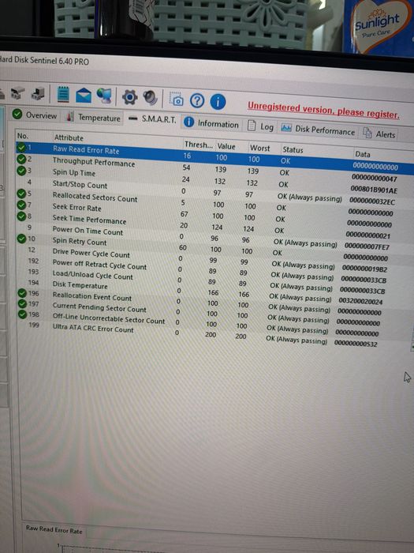
Task: Click data value 000000000532
Action: tap(356, 344)
